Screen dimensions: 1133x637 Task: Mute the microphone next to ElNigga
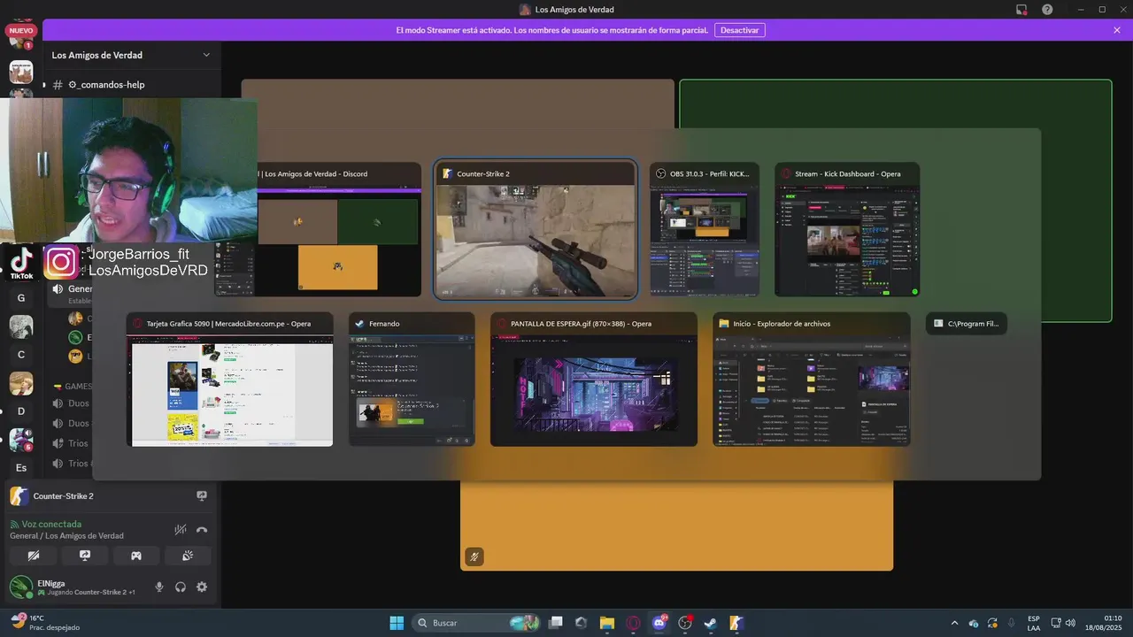(159, 587)
